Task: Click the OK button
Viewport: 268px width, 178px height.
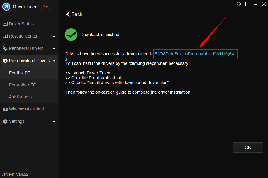Action: (x=248, y=147)
